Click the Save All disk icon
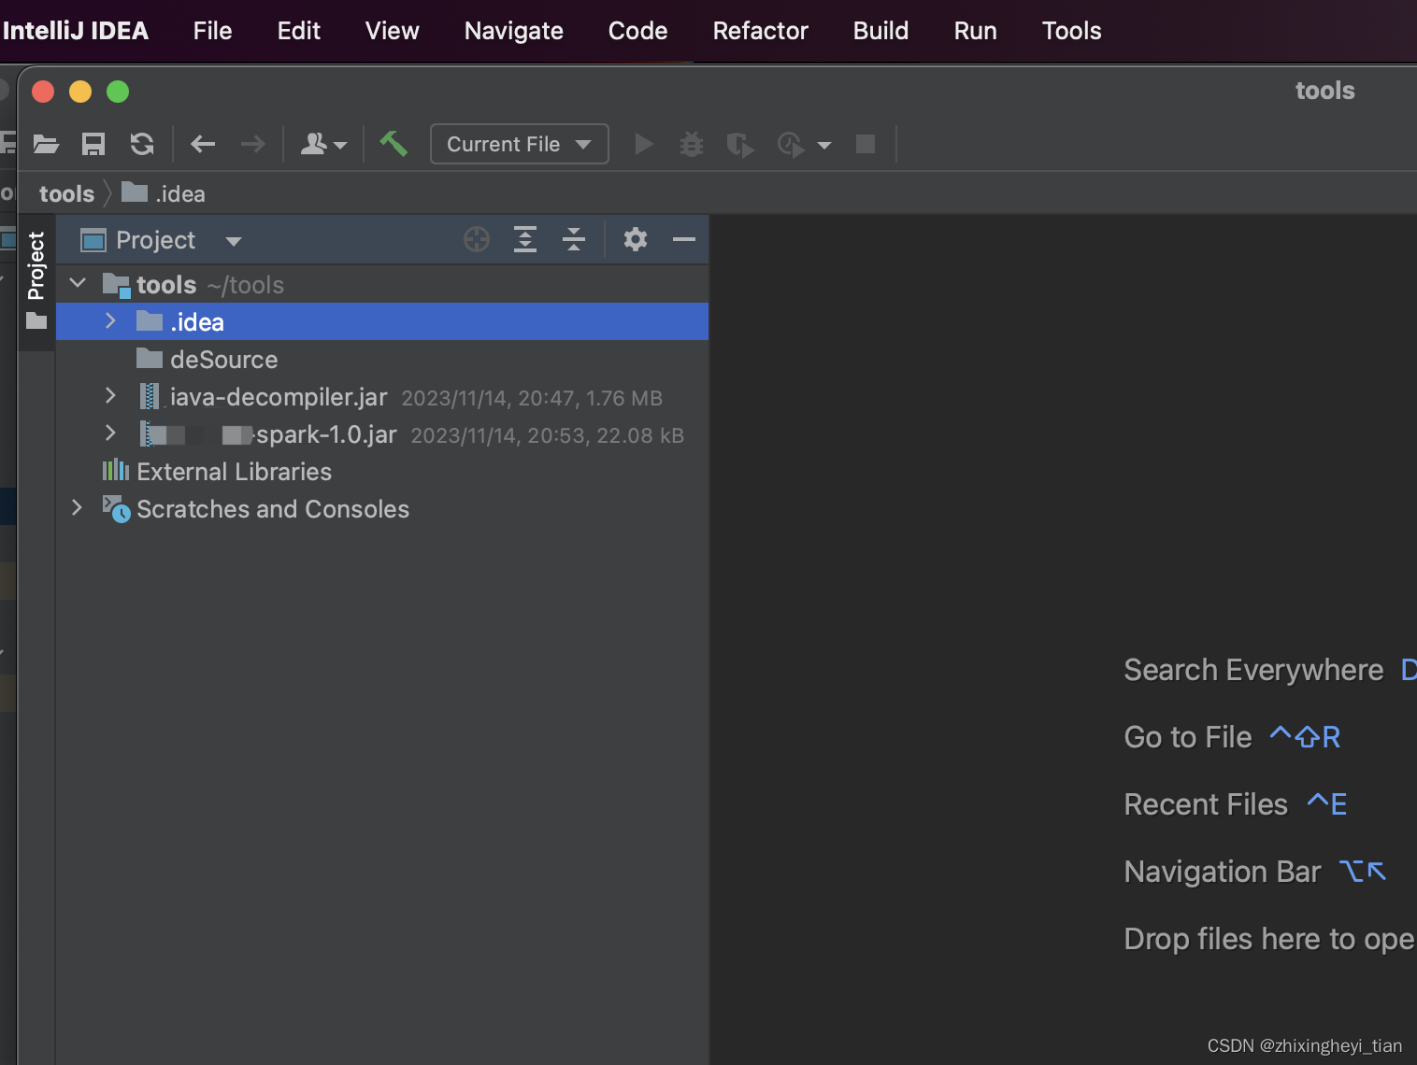Screen dimensions: 1417x1065 tap(93, 144)
